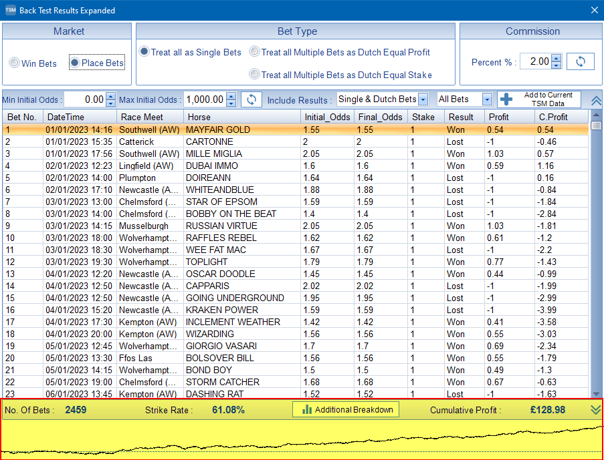Expand the chart with the green double down chevron
This screenshot has width=604, height=460.
coord(596,410)
